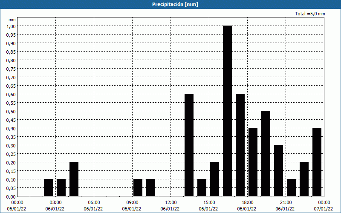
Task: Select the 18:00 time label
Action: 248,203
